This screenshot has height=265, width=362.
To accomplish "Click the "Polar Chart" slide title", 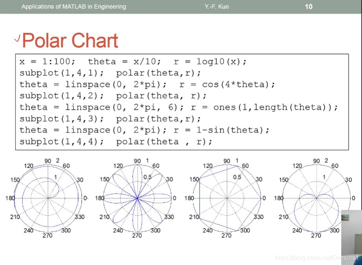I will (70, 40).
